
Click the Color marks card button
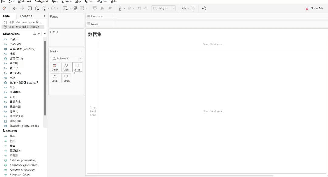click(55, 67)
